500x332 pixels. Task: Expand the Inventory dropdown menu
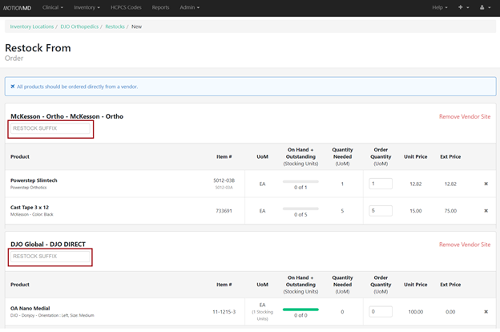point(87,7)
